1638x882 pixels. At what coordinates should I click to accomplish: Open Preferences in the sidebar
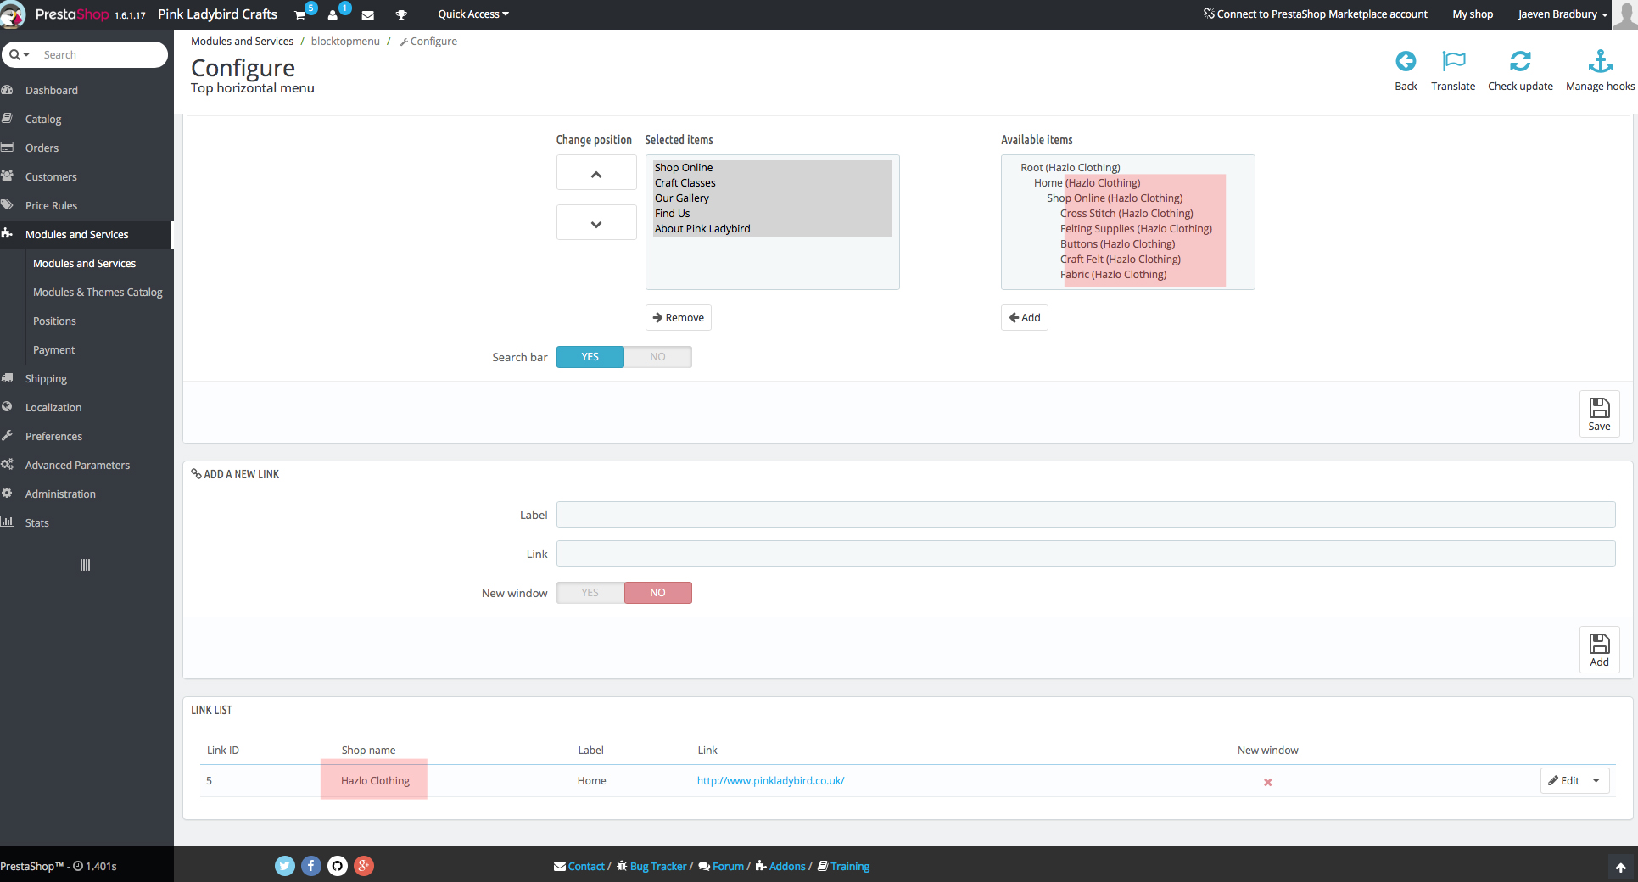[x=53, y=436]
